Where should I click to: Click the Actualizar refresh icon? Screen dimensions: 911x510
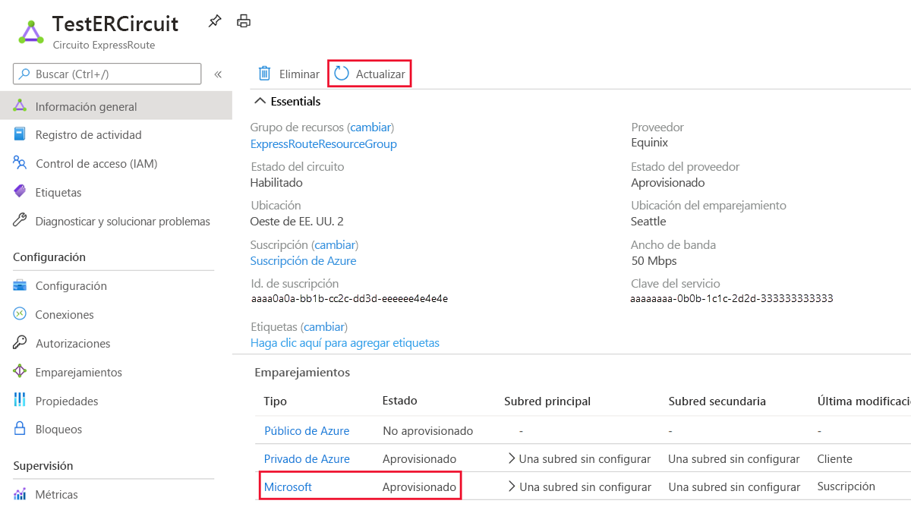pos(342,74)
